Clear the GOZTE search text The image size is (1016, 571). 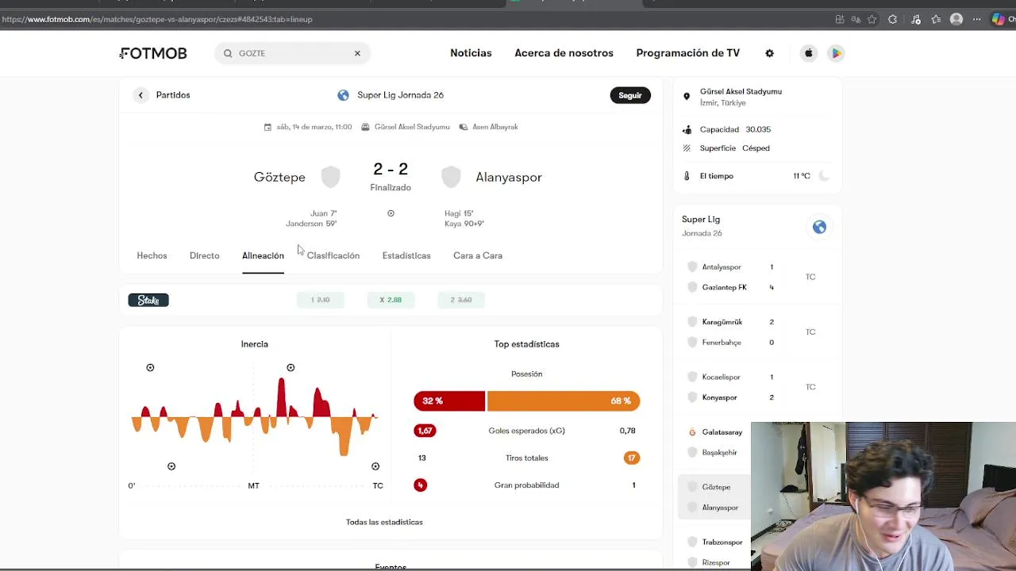[x=357, y=53]
